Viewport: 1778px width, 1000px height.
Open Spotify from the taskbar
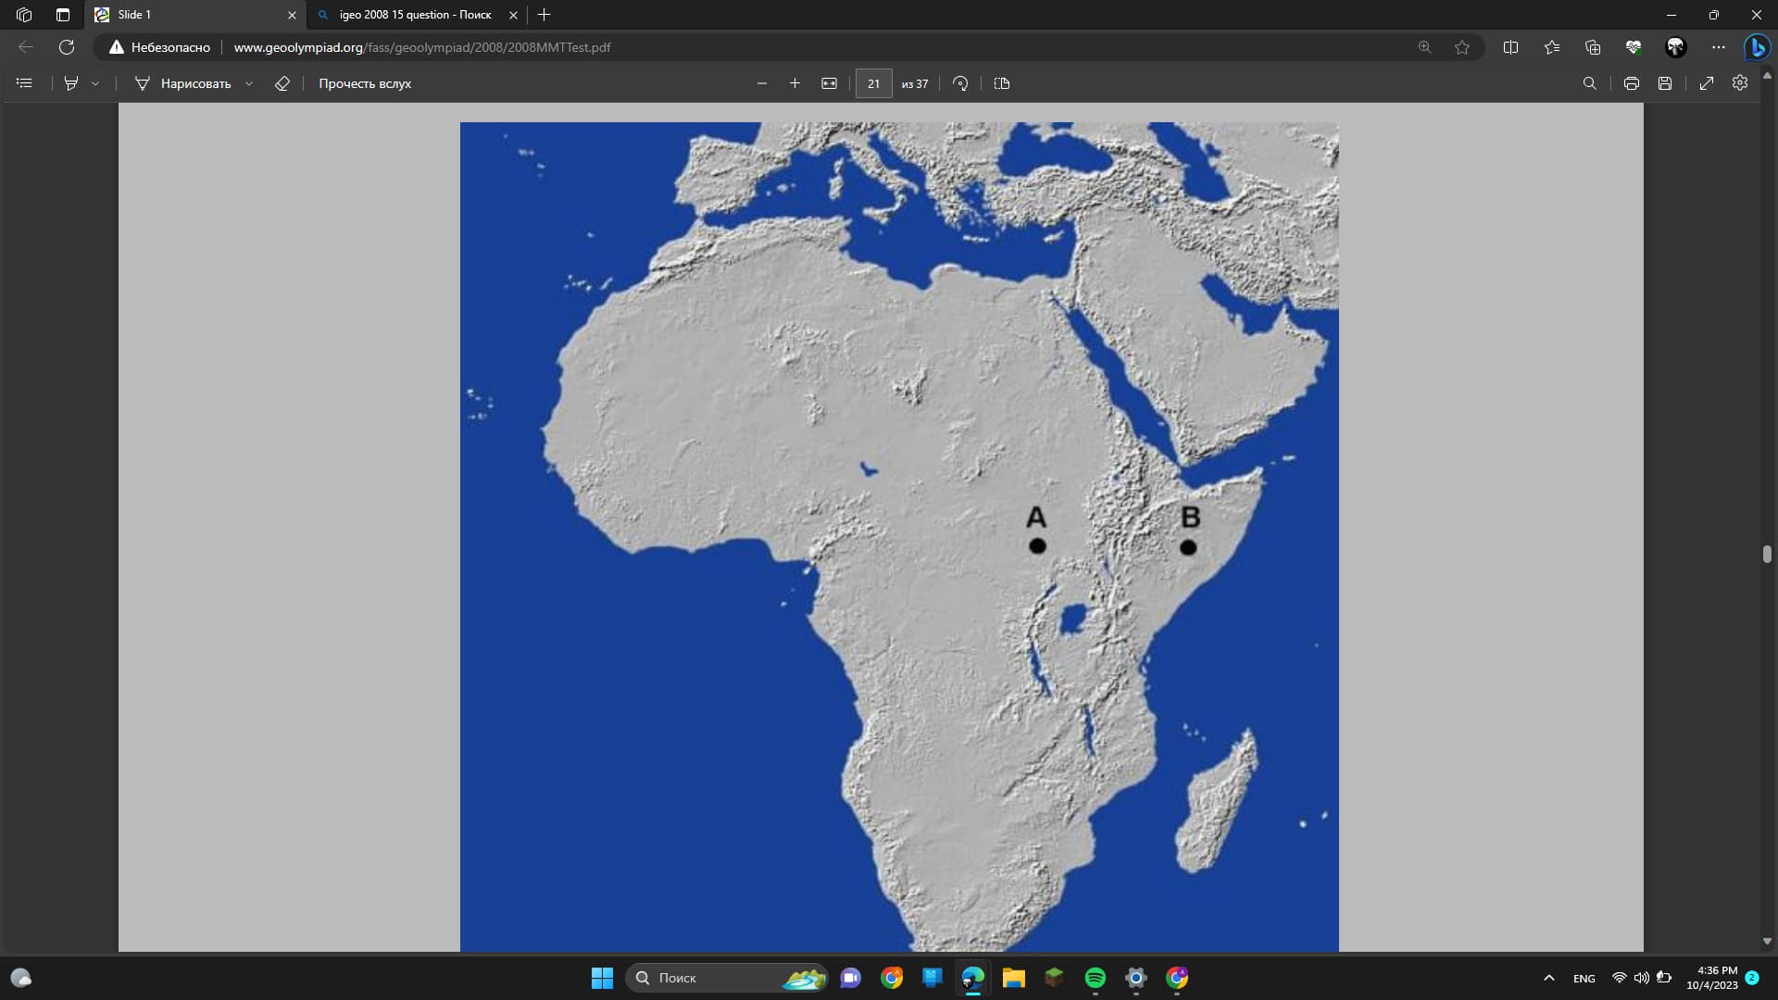pyautogui.click(x=1095, y=978)
